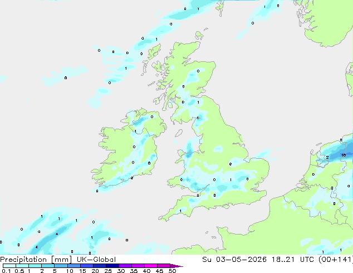Click the 0.1–0.5 mm legend color swatch
353x273 pixels.
(9, 266)
